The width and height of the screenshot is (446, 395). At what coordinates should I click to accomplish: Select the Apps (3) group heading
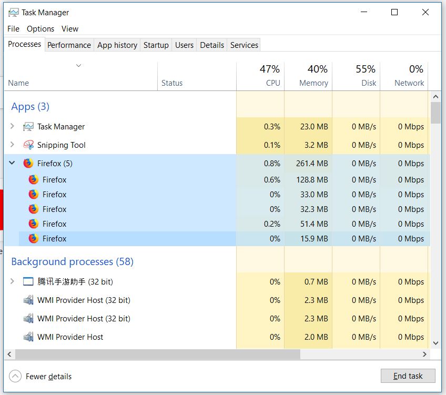tap(30, 107)
